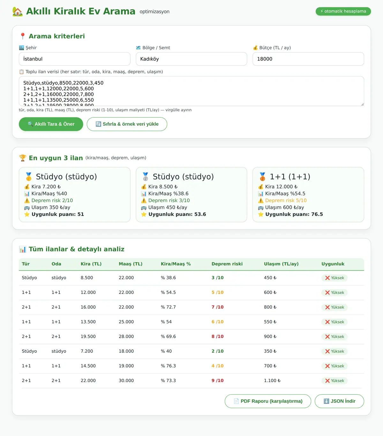Click the 7 /10 deprem riski value

217,307
